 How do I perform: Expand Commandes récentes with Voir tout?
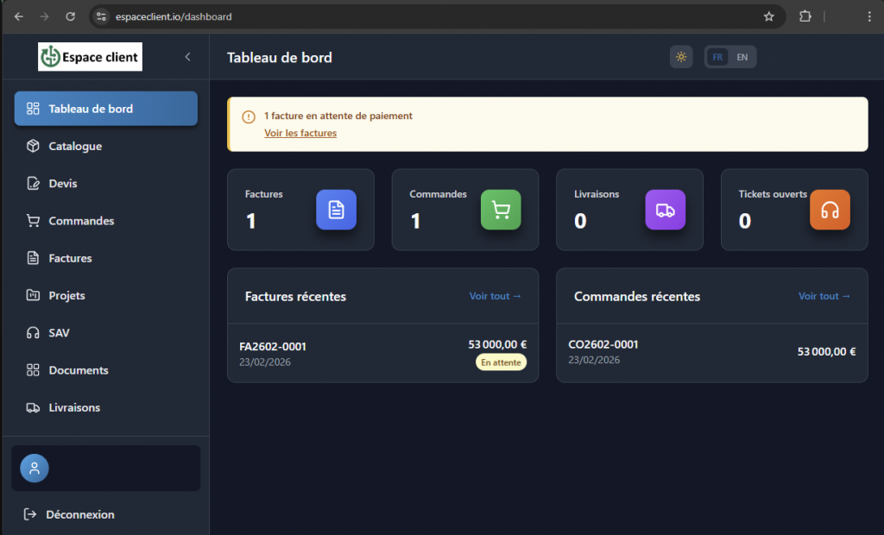coord(823,295)
